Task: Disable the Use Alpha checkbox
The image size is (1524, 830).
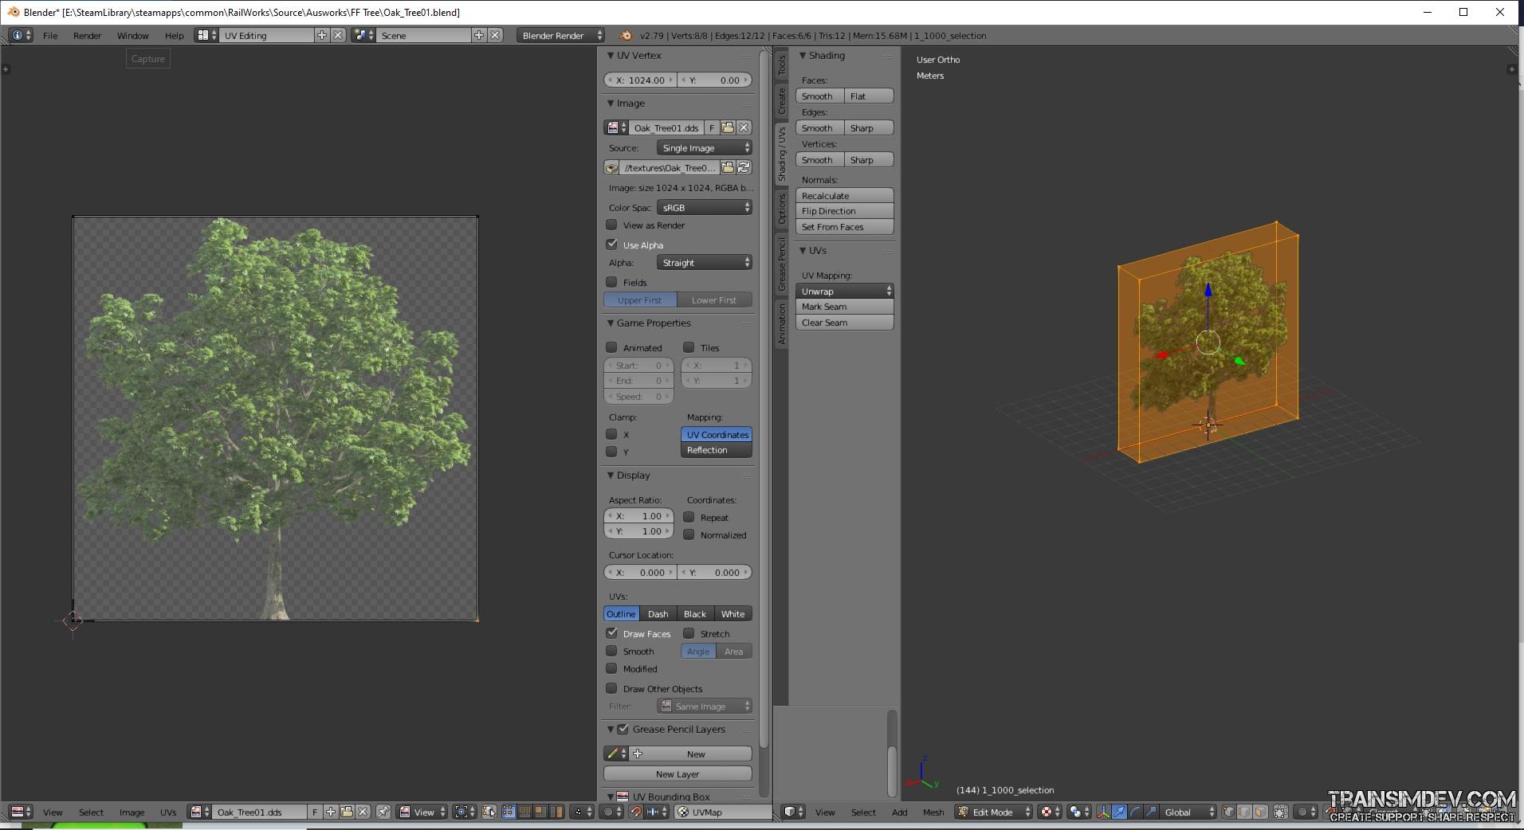Action: pyautogui.click(x=612, y=245)
